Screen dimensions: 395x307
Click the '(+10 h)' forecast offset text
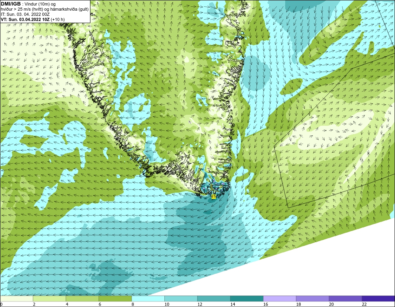point(58,19)
